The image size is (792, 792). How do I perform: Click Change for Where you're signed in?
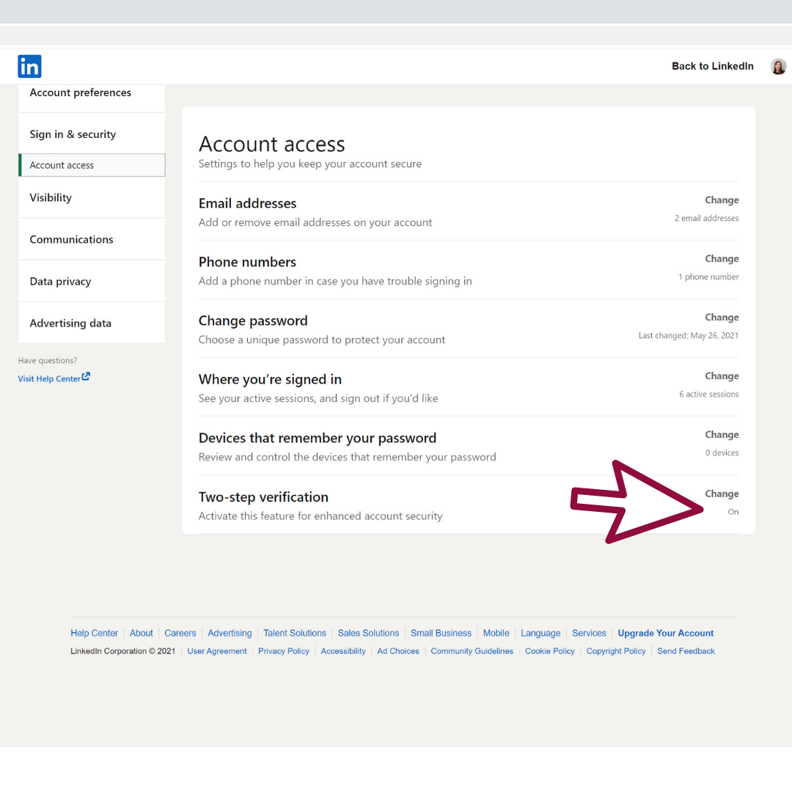722,375
